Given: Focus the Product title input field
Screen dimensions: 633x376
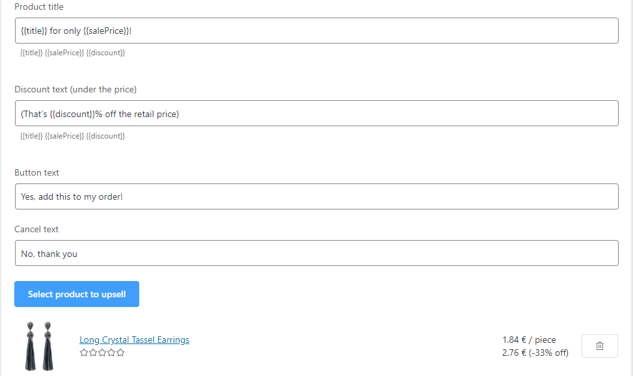Looking at the screenshot, I should click(x=316, y=31).
